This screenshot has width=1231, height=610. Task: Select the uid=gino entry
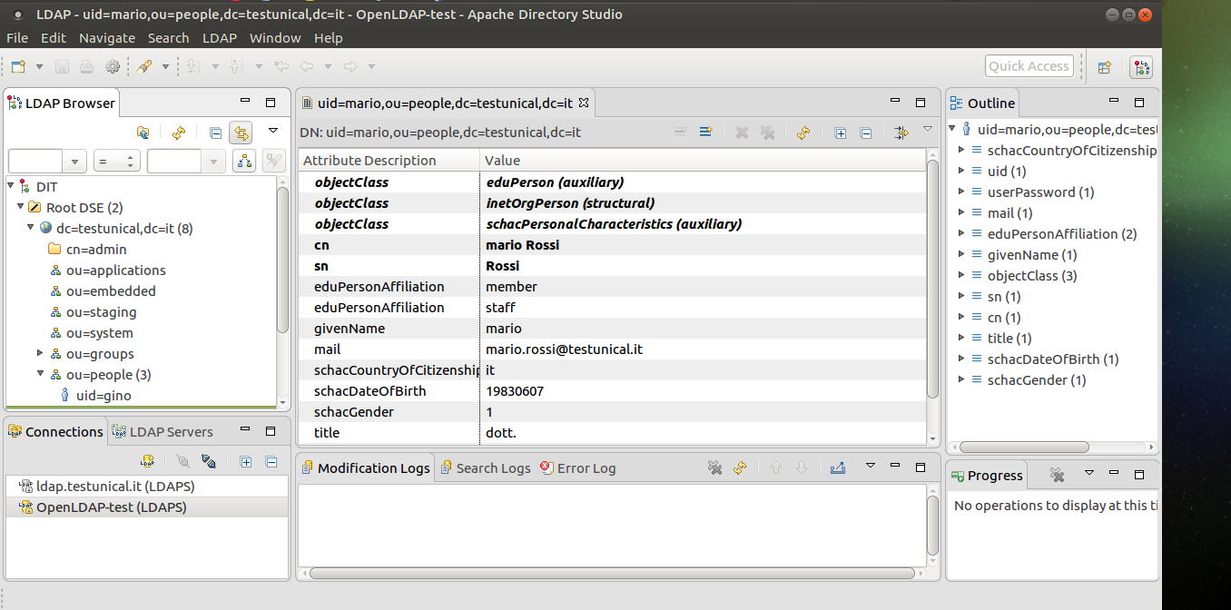(95, 396)
